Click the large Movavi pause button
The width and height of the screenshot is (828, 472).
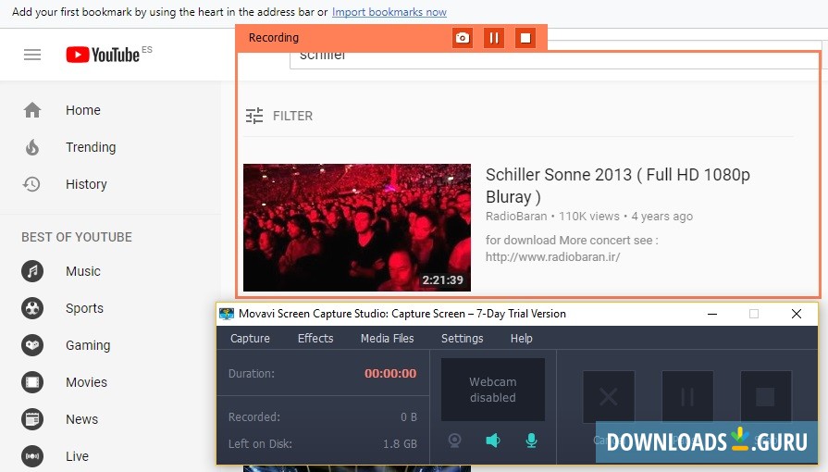[x=687, y=397]
